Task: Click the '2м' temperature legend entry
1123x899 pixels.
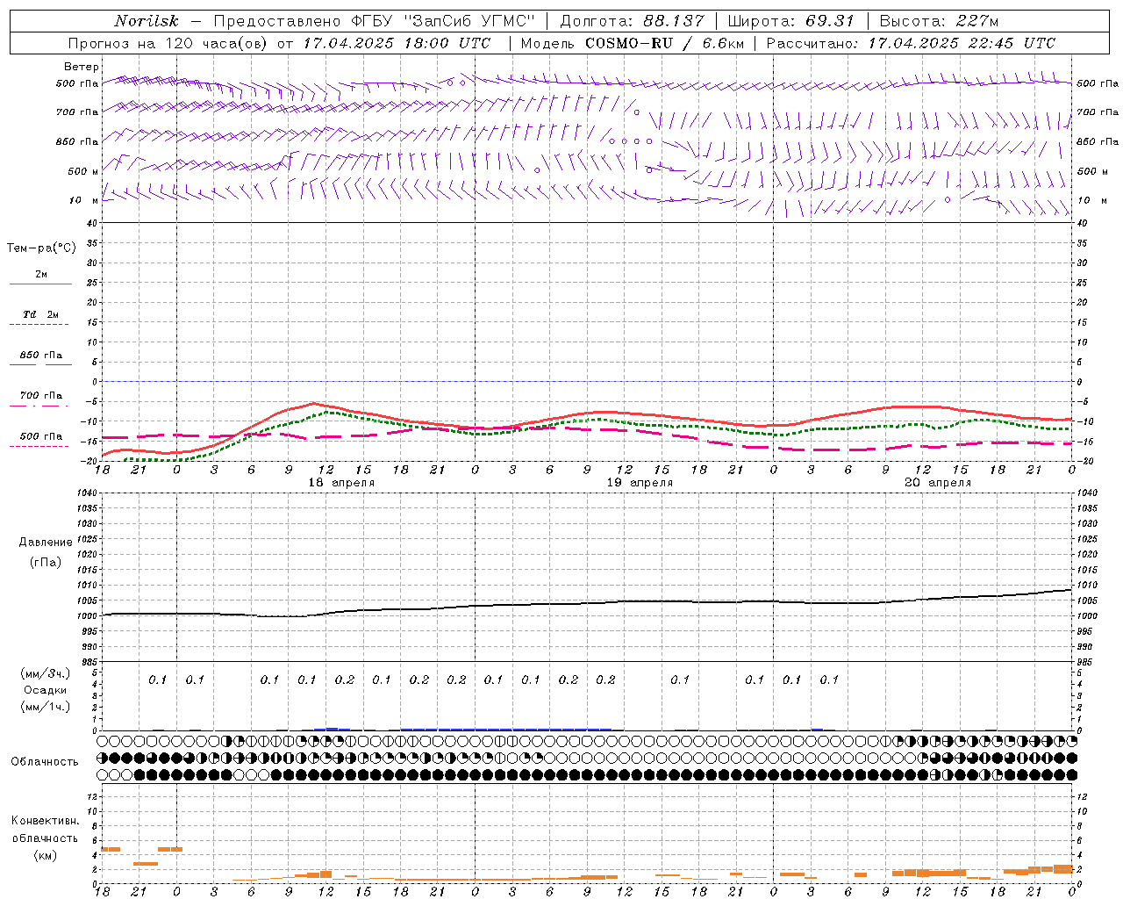Action: coord(41,275)
